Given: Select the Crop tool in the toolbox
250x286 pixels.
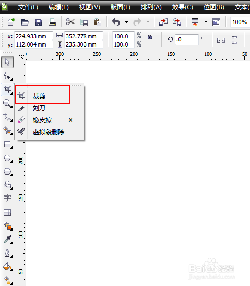Looking at the screenshot, I should click(x=8, y=90).
